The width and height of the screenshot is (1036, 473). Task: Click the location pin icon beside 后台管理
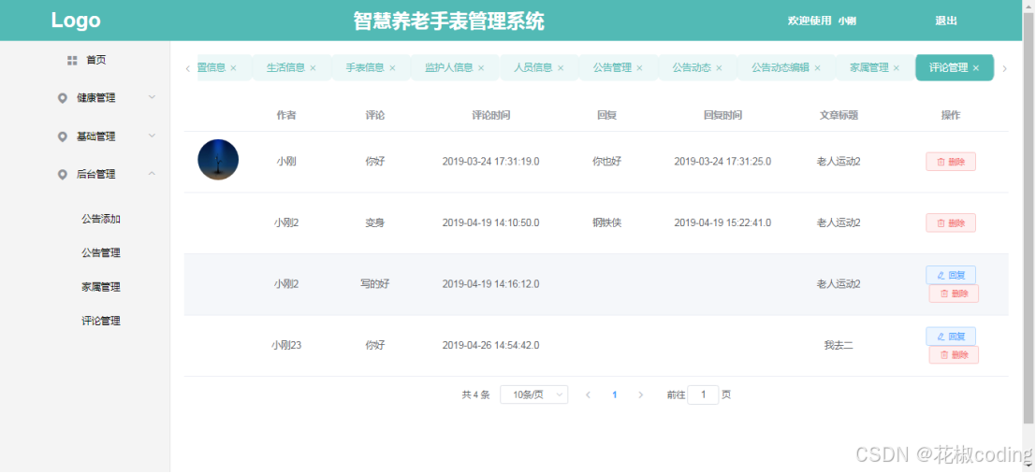click(x=63, y=175)
